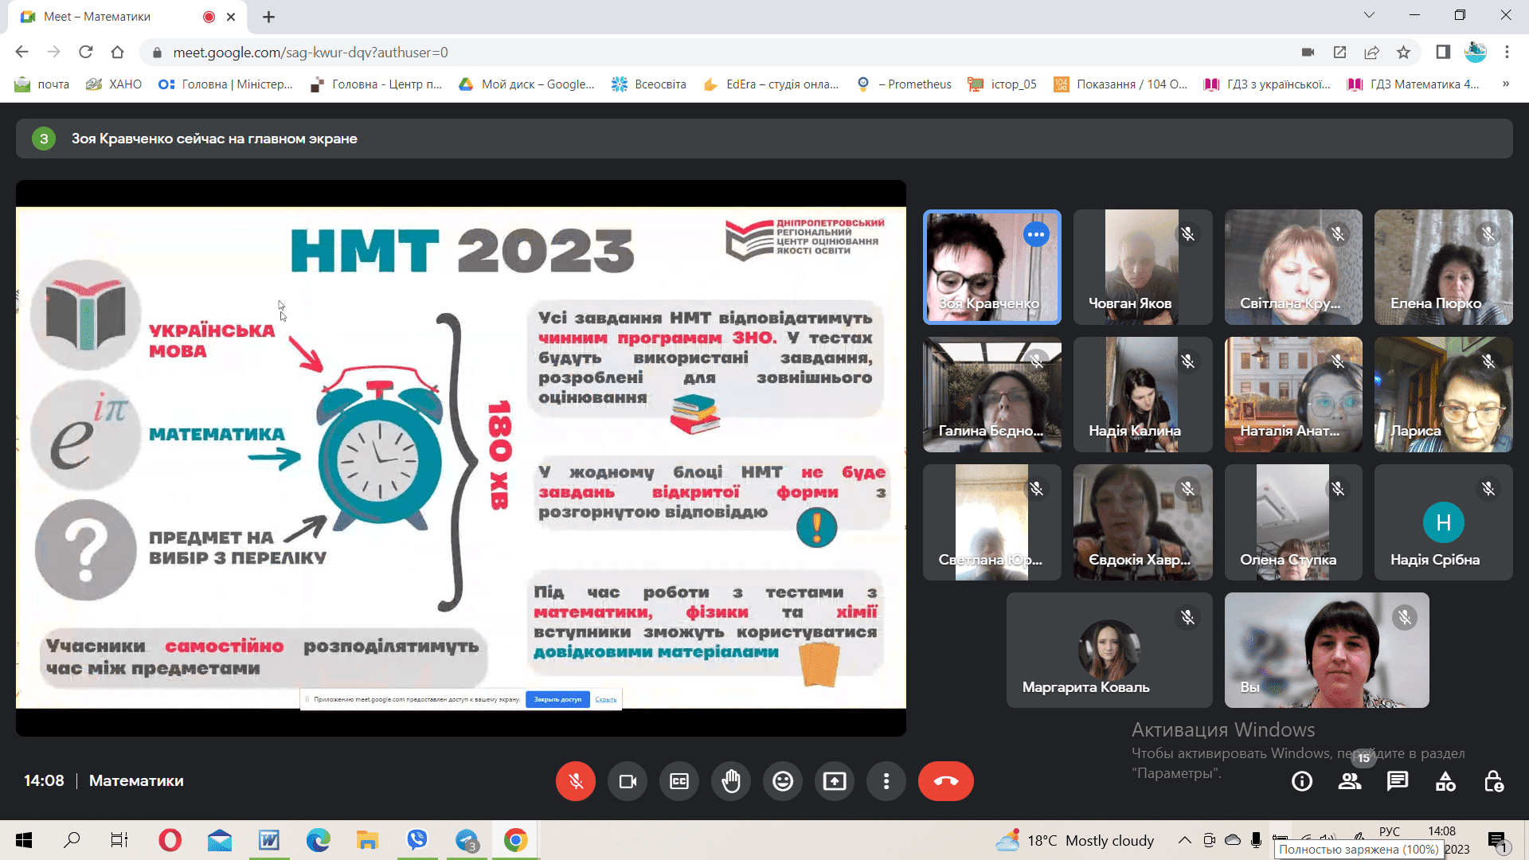Select the Надія Срібна participant tile

pos(1443,522)
